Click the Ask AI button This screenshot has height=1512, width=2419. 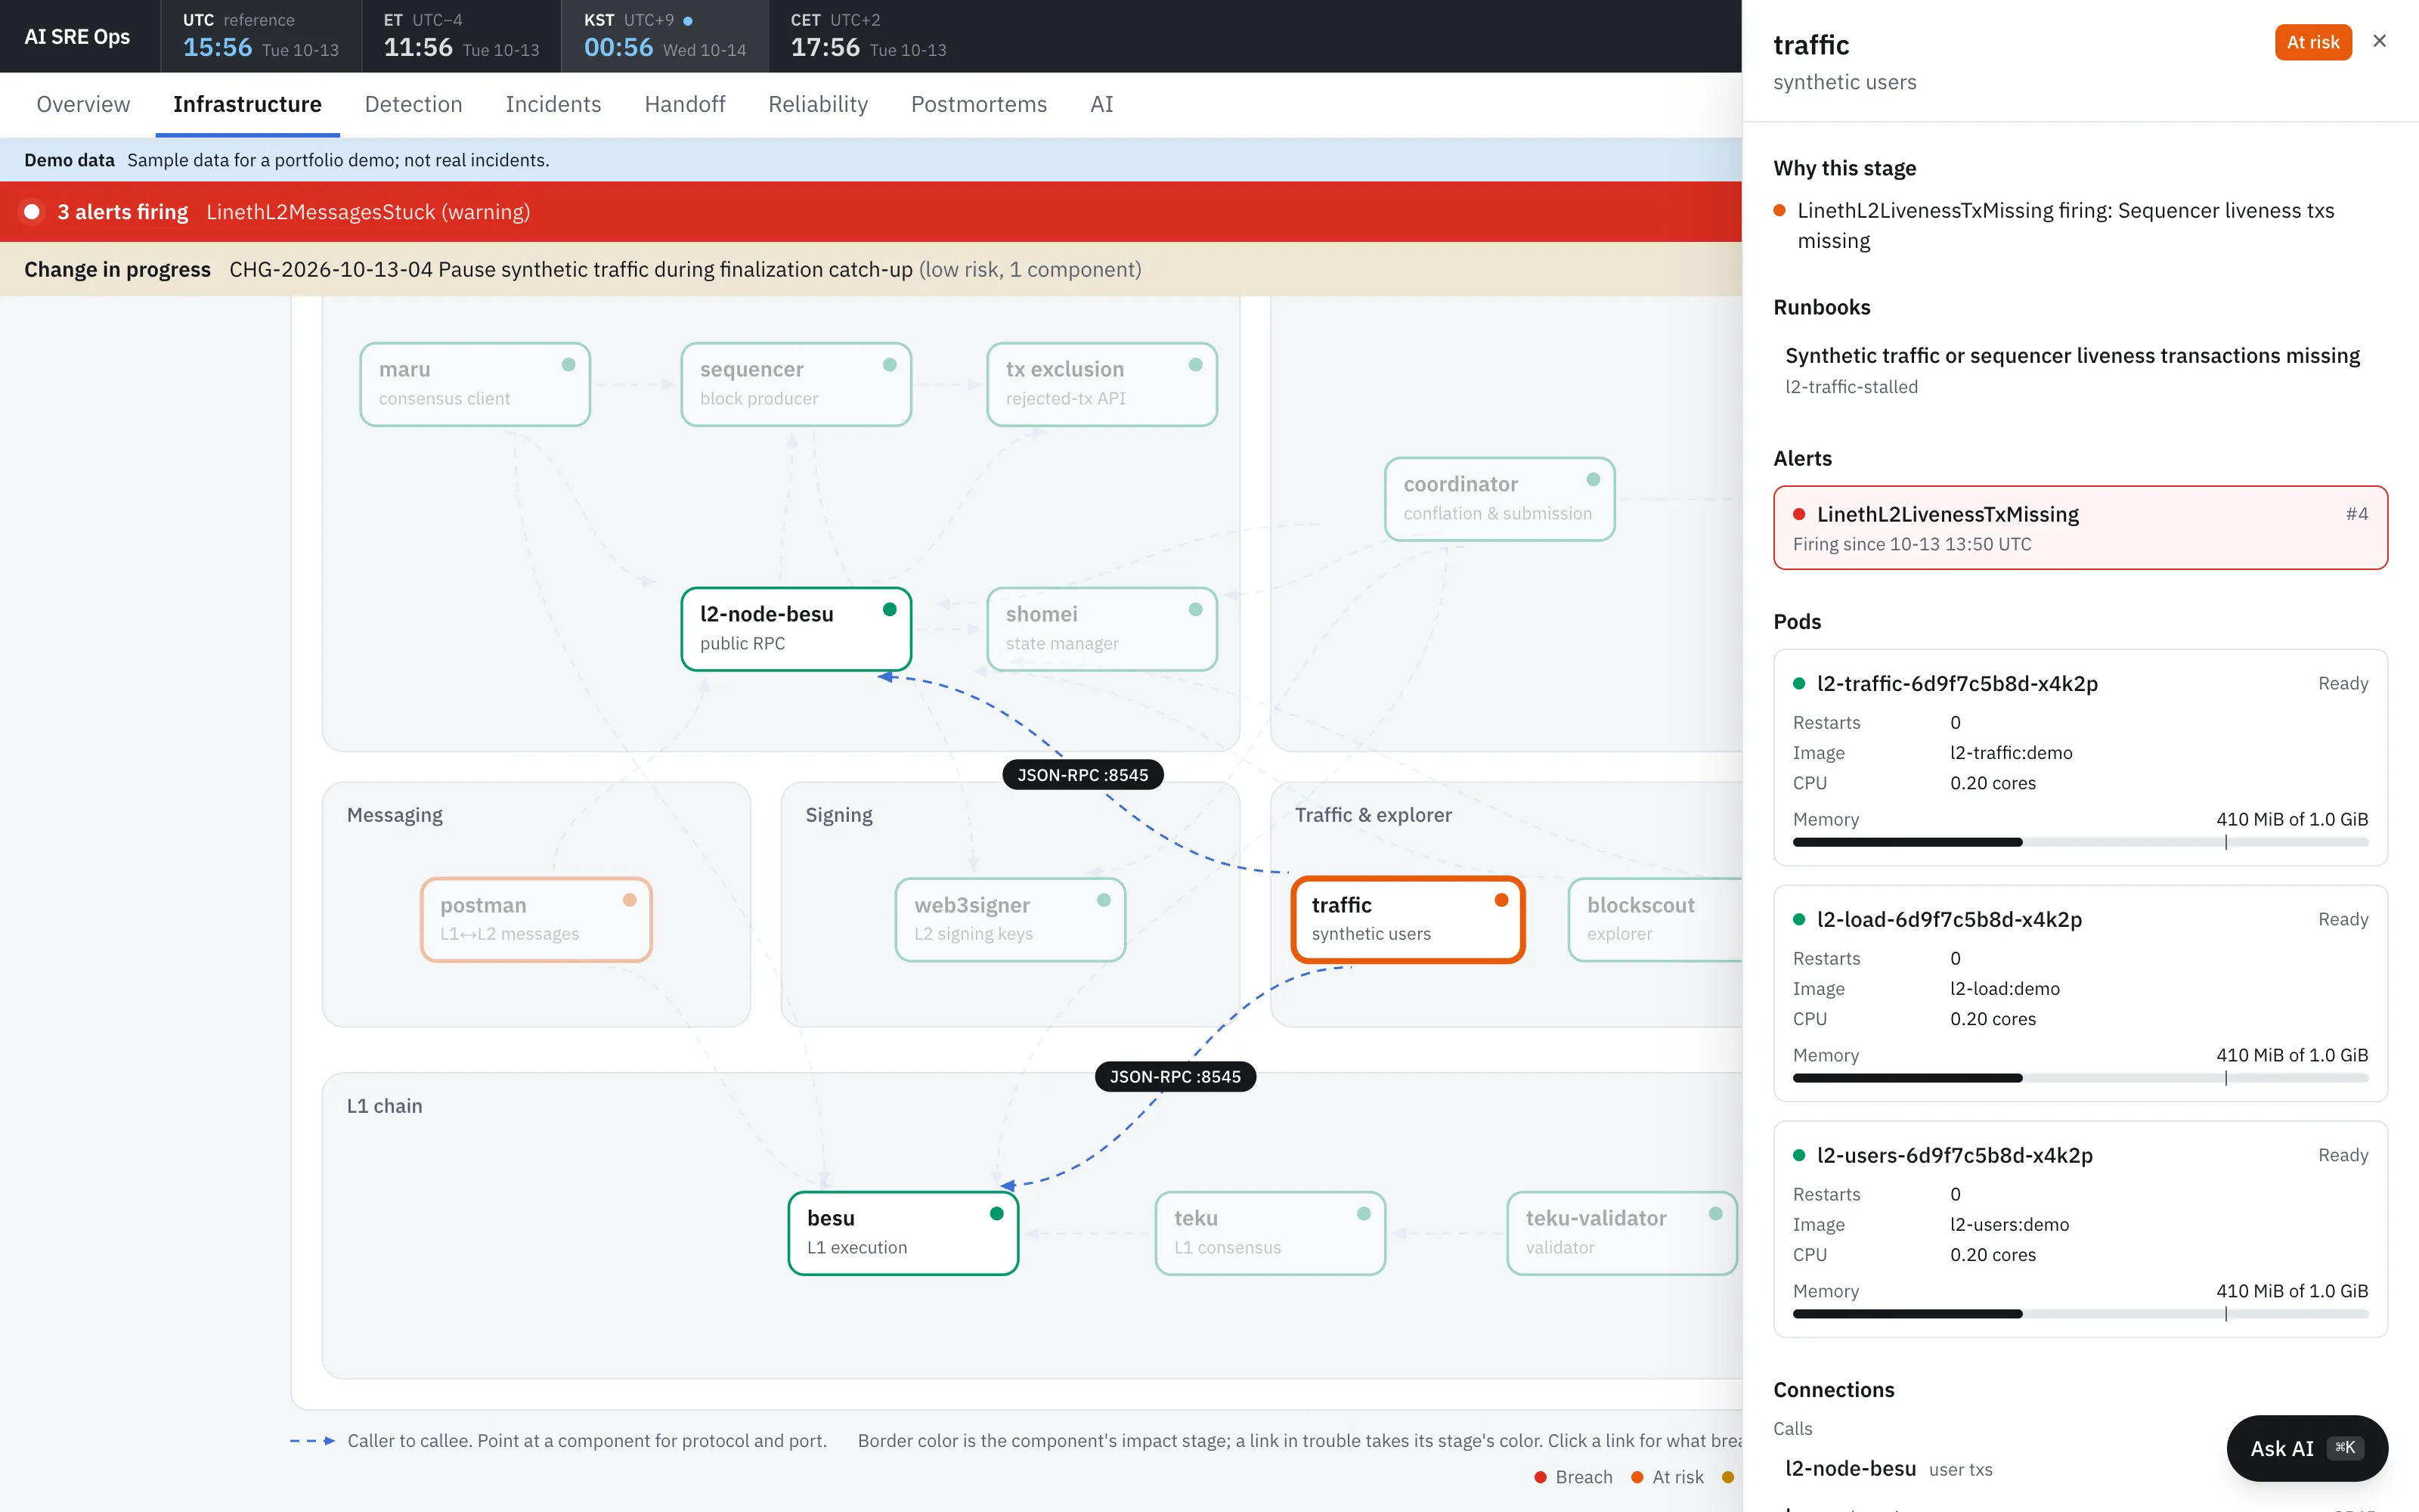tap(2306, 1448)
